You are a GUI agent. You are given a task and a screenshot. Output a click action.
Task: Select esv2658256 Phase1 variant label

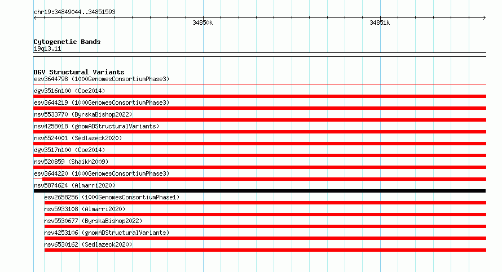coord(112,197)
